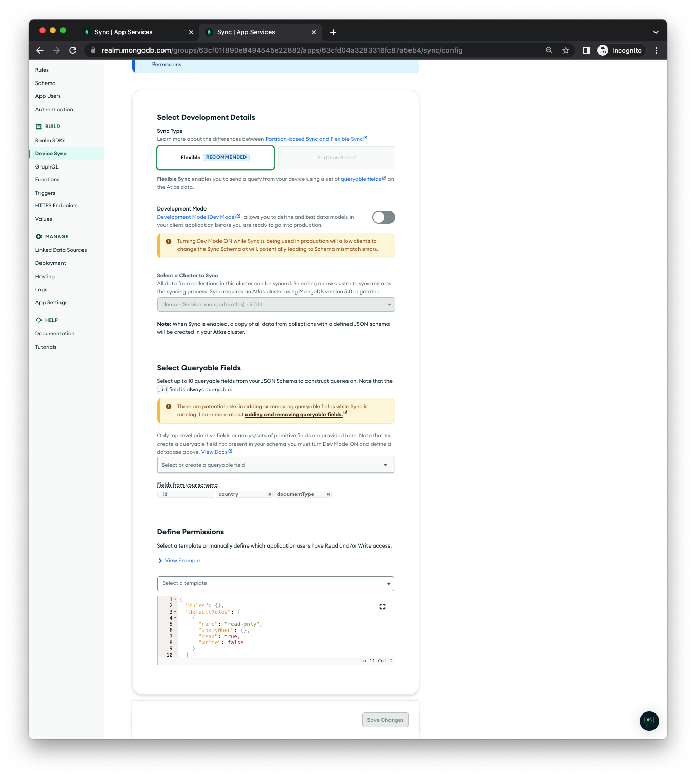The height and width of the screenshot is (777, 696).
Task: Open the Select or create a queryable field dropdown
Action: (275, 465)
